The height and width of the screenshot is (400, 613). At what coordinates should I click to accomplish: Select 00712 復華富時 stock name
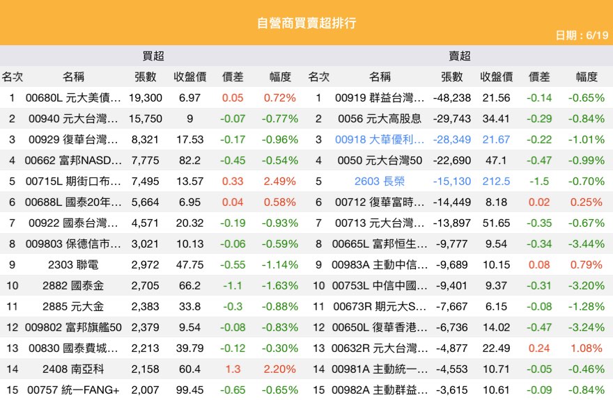point(380,202)
